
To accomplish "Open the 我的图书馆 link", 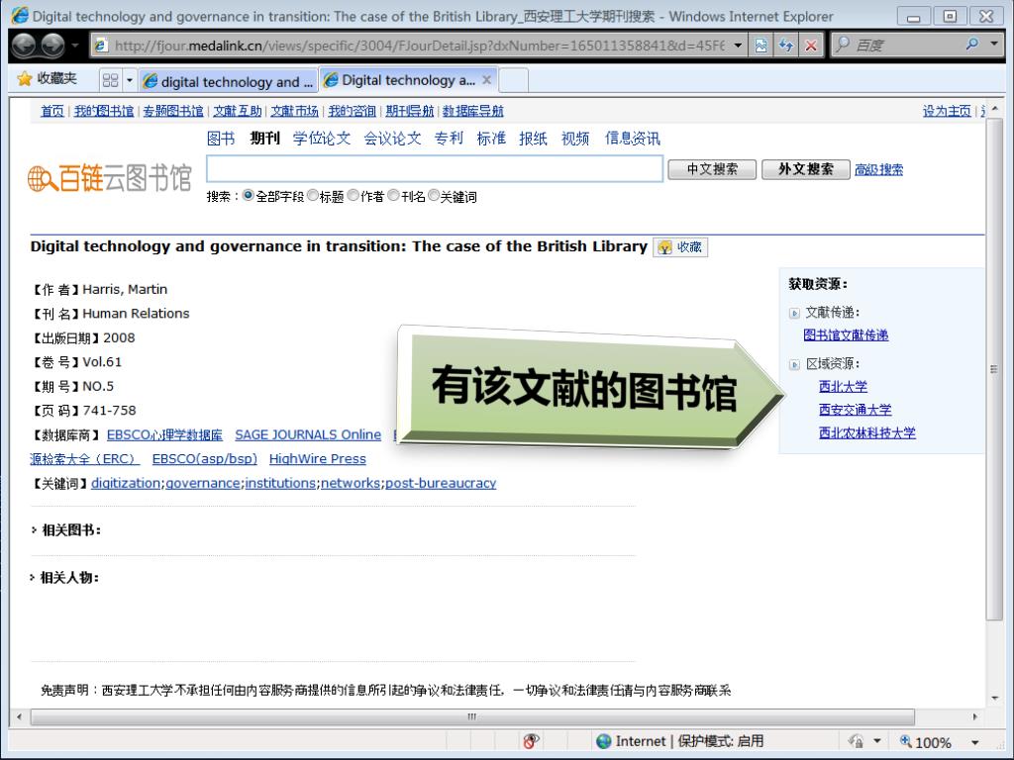I will coord(104,111).
